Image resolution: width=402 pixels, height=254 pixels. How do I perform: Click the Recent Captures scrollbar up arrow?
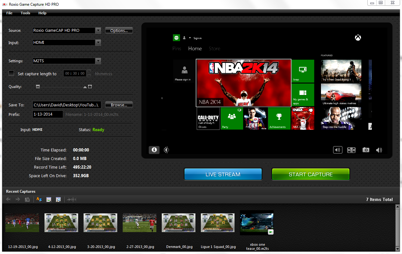point(397,207)
